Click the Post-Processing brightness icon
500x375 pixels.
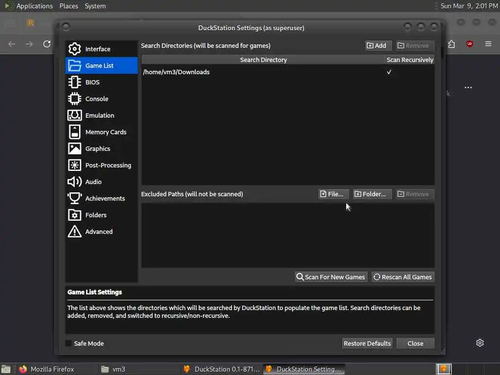click(75, 165)
